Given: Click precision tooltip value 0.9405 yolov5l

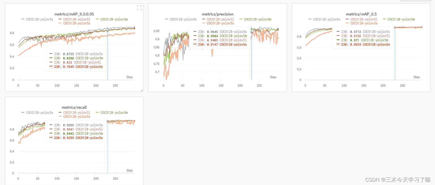Looking at the screenshot, I should pyautogui.click(x=213, y=40).
